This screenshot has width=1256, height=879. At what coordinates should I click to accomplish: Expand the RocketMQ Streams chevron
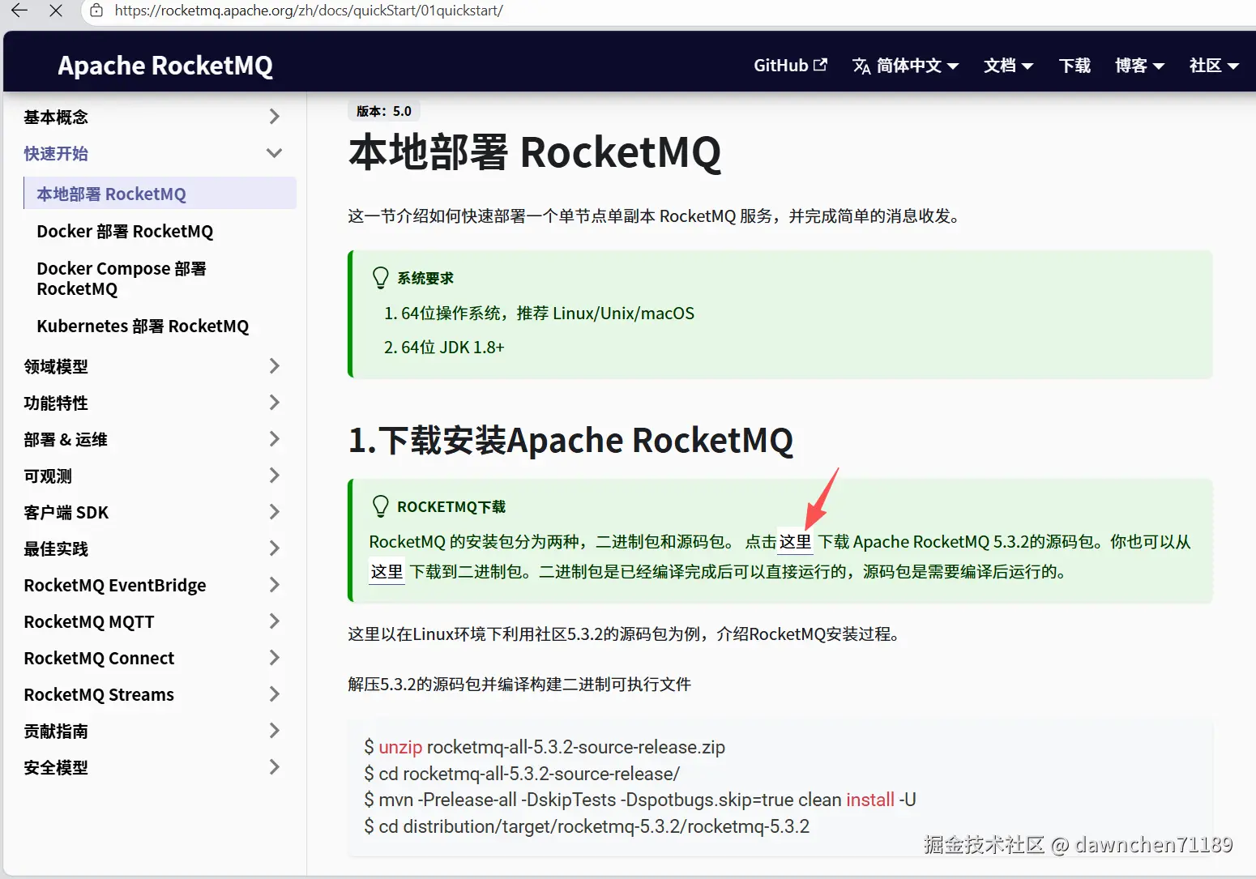pyautogui.click(x=275, y=694)
